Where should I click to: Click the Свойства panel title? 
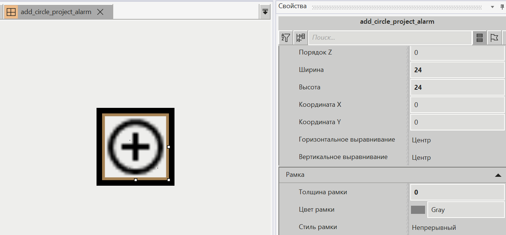(x=293, y=6)
